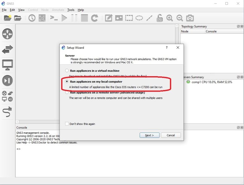
Task: Close the Setup Wizard dialog
Action: [x=178, y=47]
